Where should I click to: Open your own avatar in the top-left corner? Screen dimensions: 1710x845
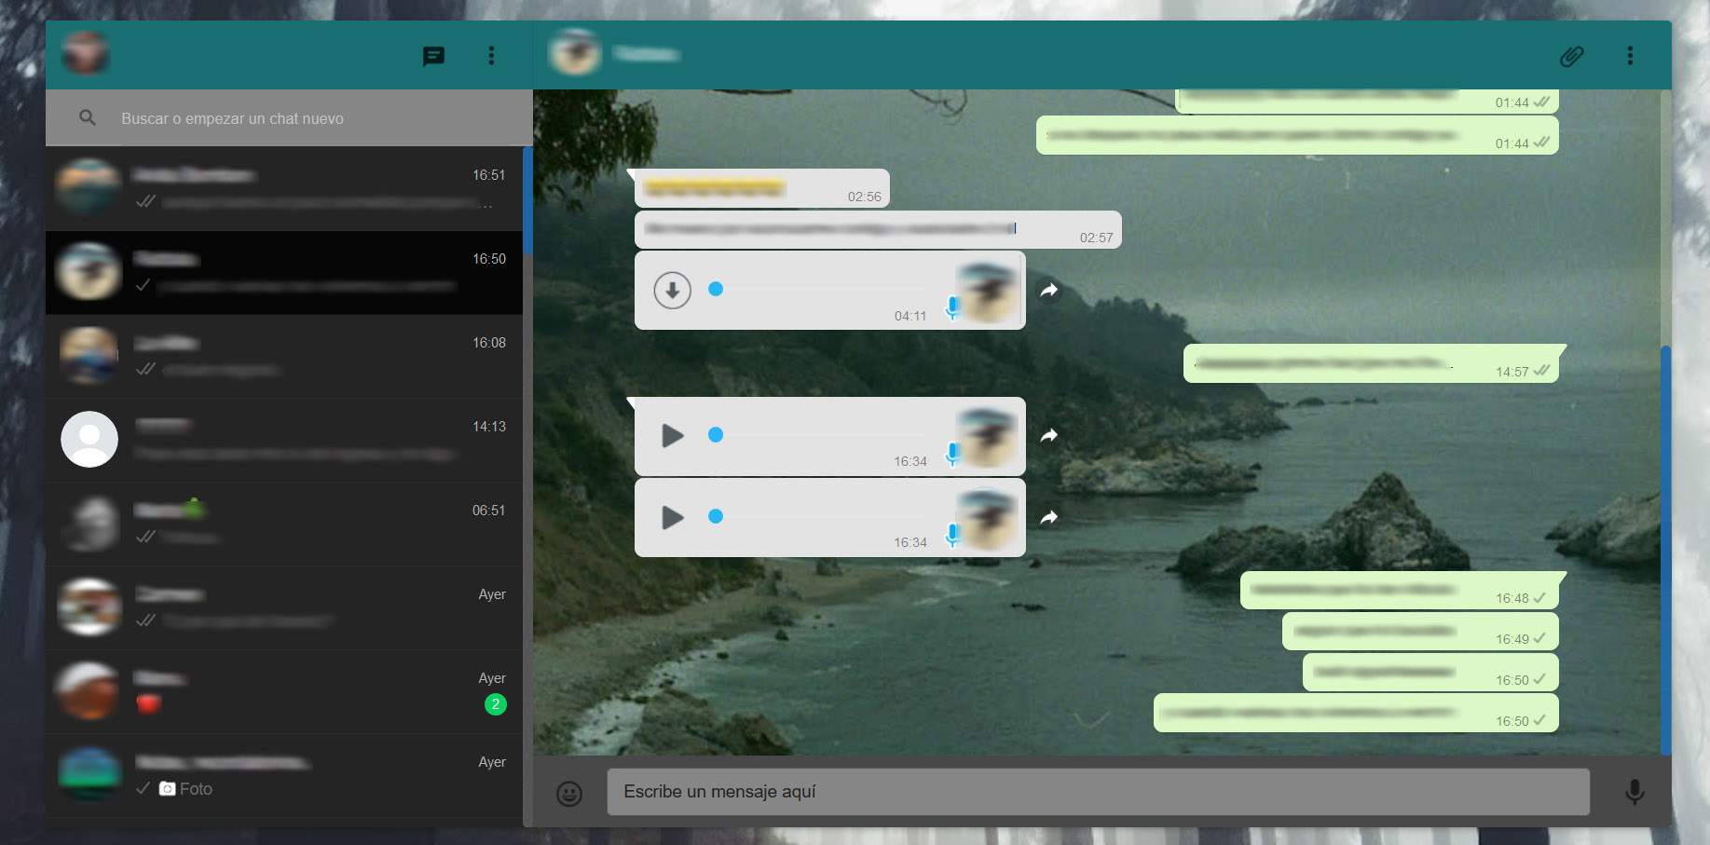click(x=86, y=53)
